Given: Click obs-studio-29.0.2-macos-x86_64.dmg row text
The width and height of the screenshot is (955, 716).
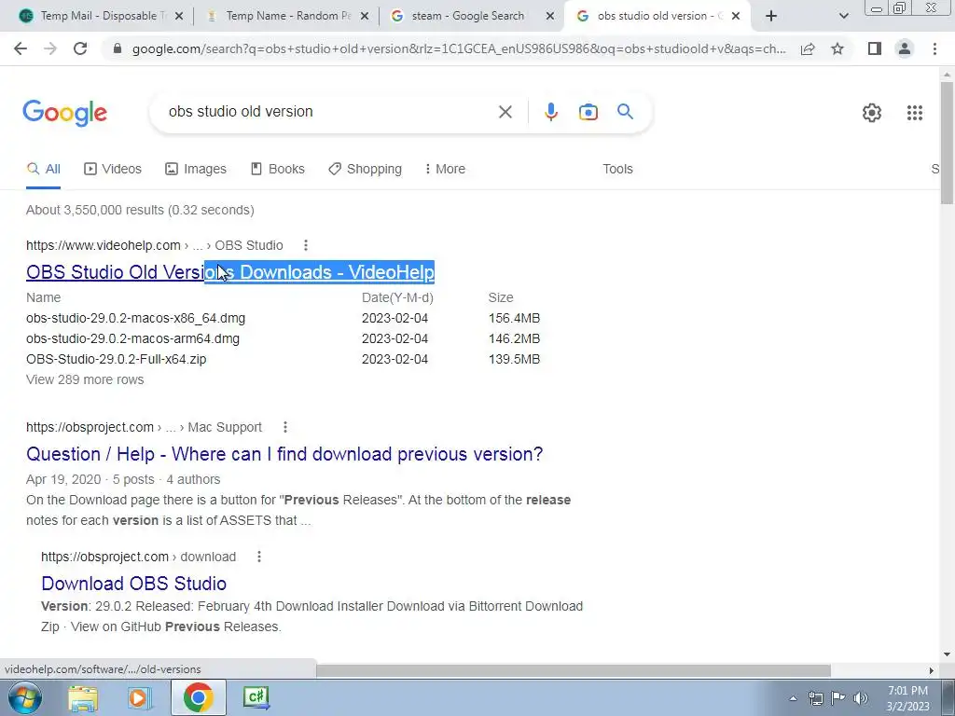Looking at the screenshot, I should 136,319.
